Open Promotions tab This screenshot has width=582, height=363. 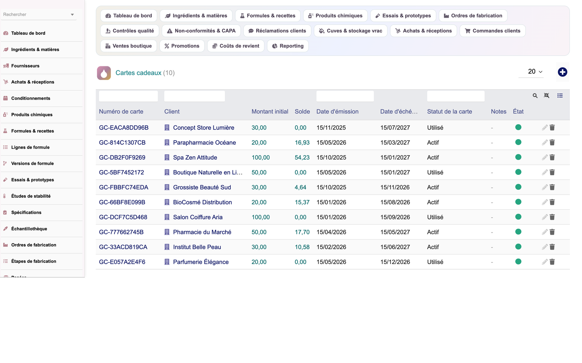[182, 46]
